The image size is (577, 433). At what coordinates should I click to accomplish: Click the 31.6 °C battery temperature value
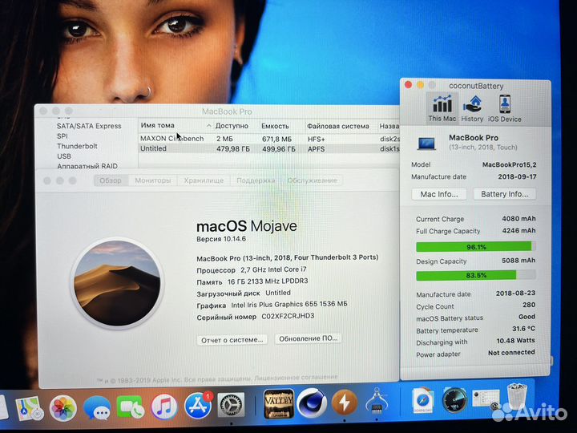[x=523, y=329]
